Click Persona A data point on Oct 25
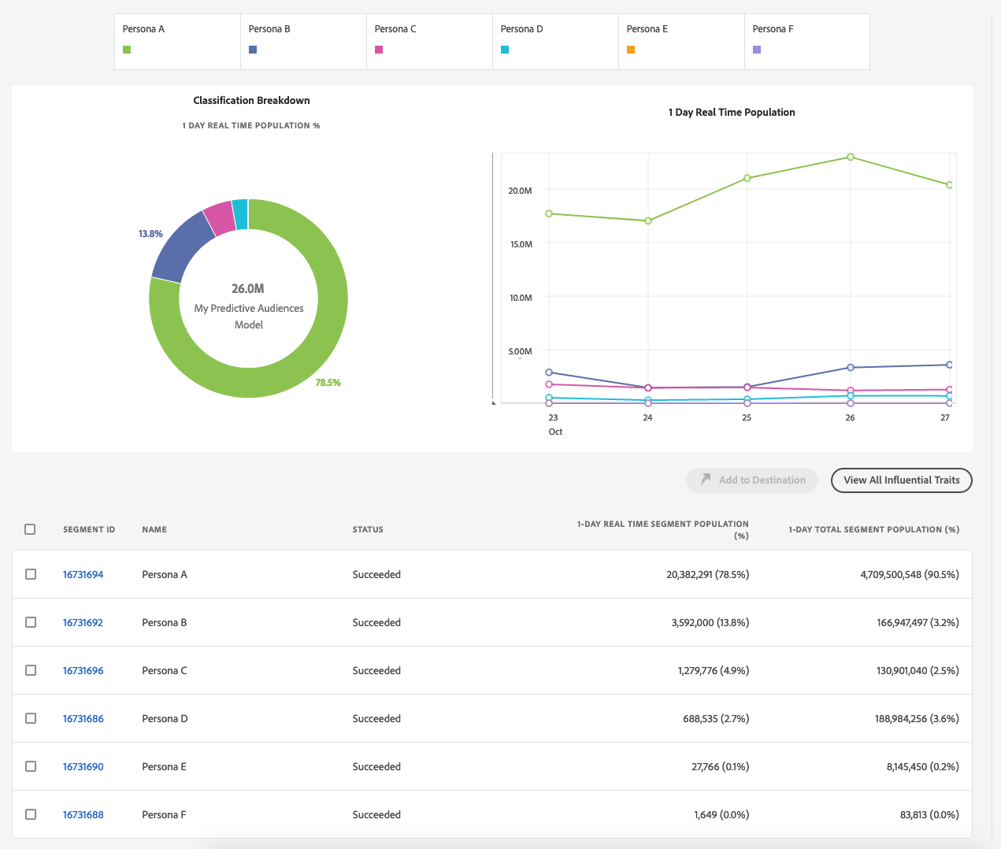The height and width of the screenshot is (849, 1001). pyautogui.click(x=747, y=178)
